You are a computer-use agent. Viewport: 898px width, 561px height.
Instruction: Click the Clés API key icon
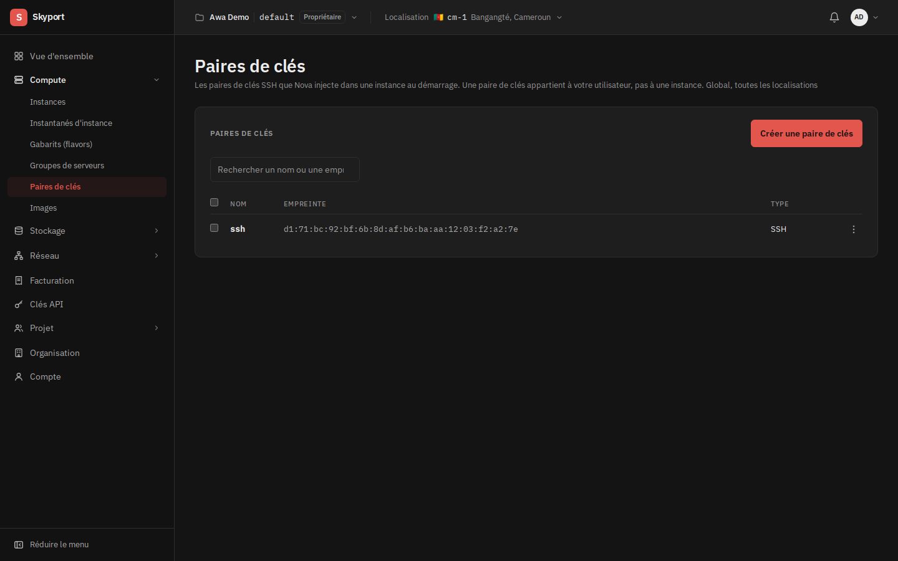coord(19,304)
